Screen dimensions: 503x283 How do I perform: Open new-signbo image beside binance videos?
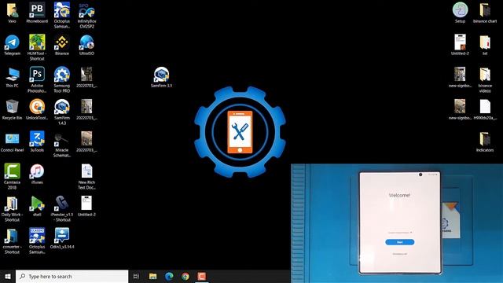(460, 77)
